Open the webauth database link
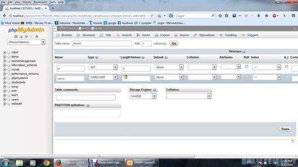Image resolution: width=298 pixels, height=167 pixels. 17,104
